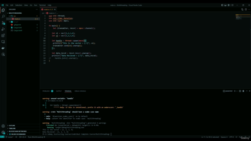Synchronize changes icon in status bar
Image resolution: width=251 pixels, height=141 pixels.
16,137
